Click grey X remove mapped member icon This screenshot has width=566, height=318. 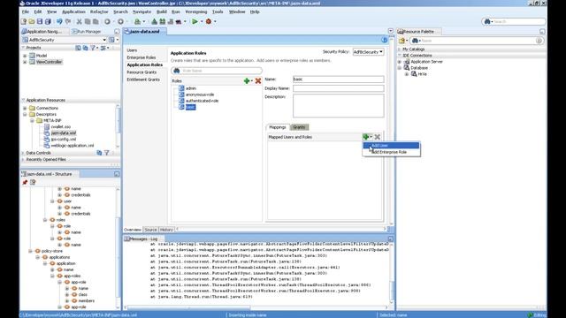coord(378,137)
